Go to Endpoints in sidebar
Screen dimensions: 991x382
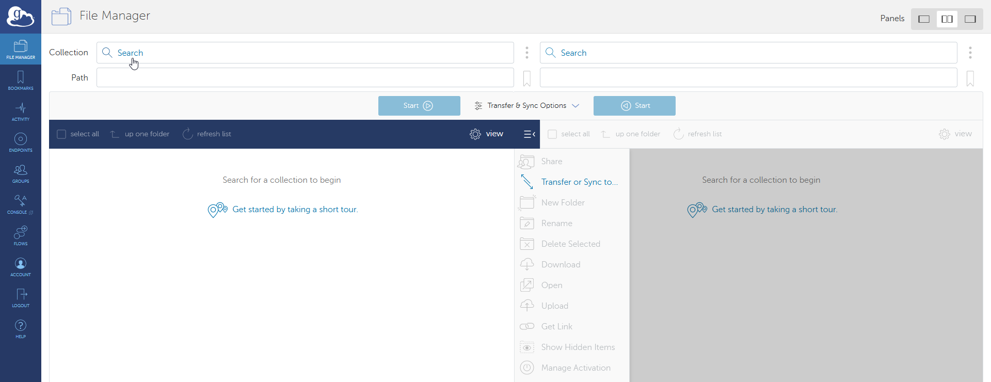[x=21, y=142]
